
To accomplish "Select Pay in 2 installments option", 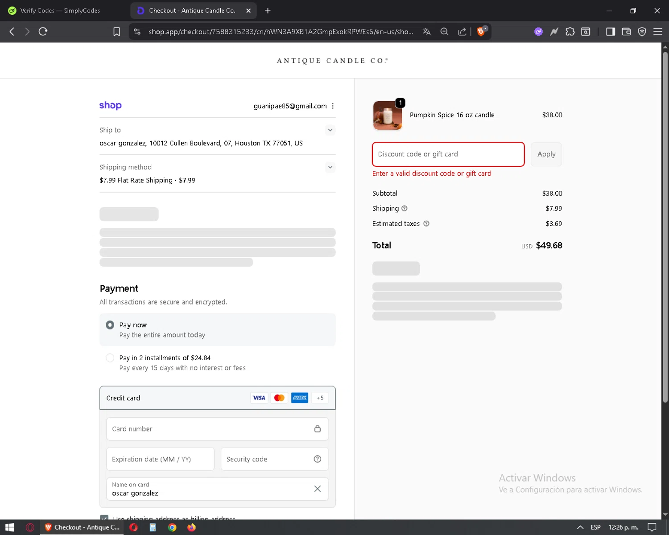I will click(x=110, y=358).
